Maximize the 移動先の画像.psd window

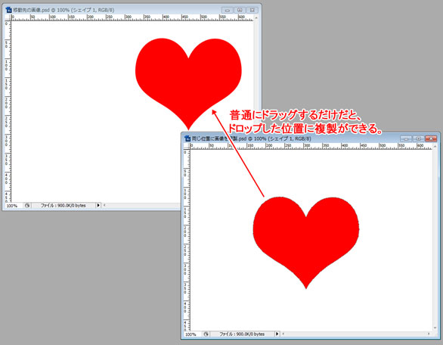coord(240,10)
